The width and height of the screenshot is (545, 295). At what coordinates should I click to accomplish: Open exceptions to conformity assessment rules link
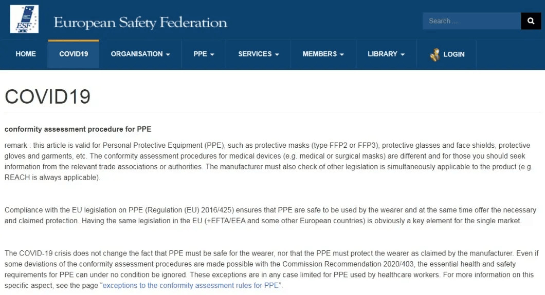click(190, 285)
